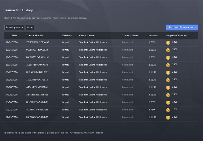Select transaction ID starting with 403739

coord(37,87)
